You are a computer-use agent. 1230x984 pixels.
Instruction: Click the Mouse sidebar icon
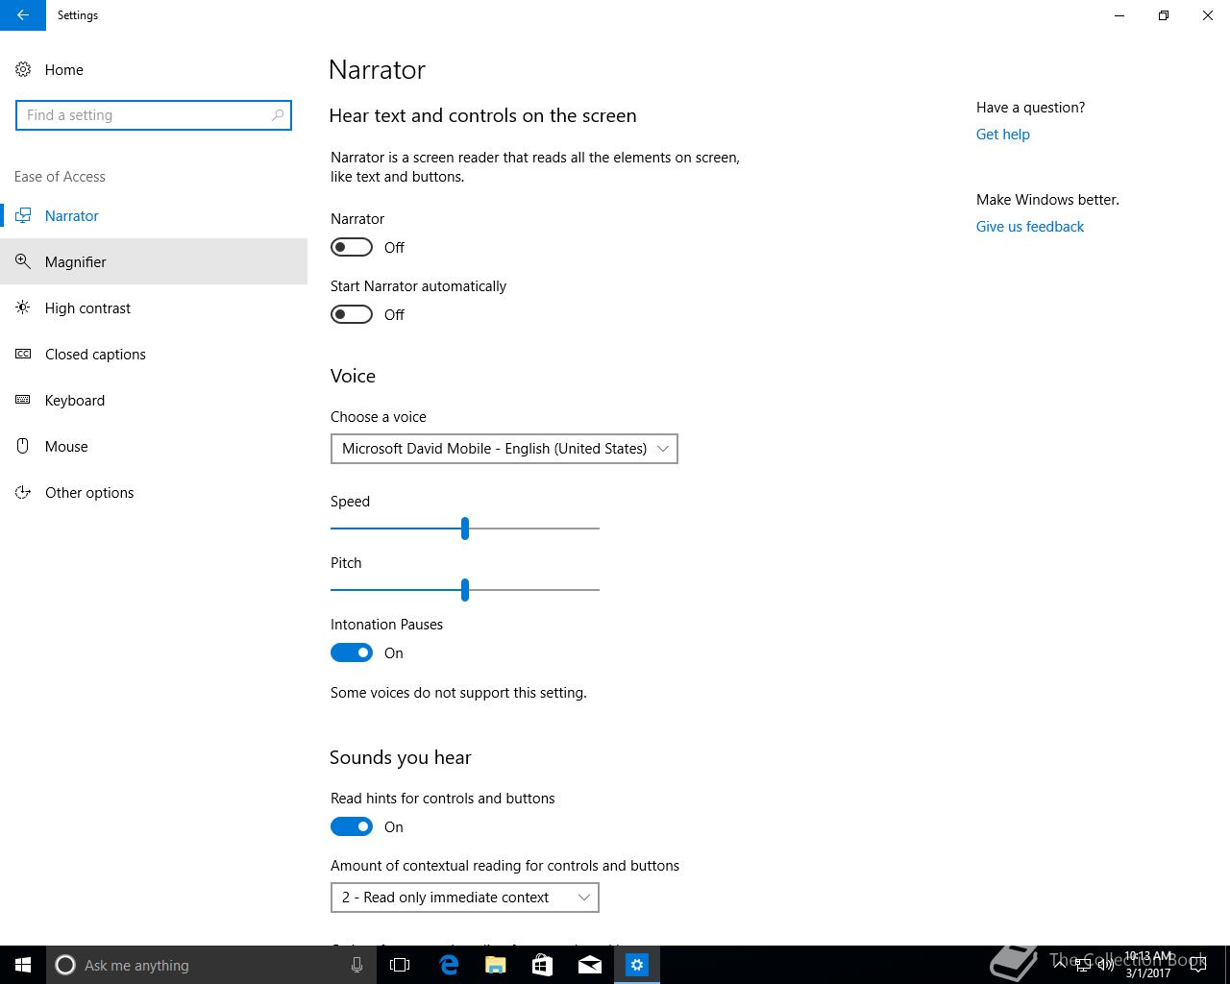point(23,446)
